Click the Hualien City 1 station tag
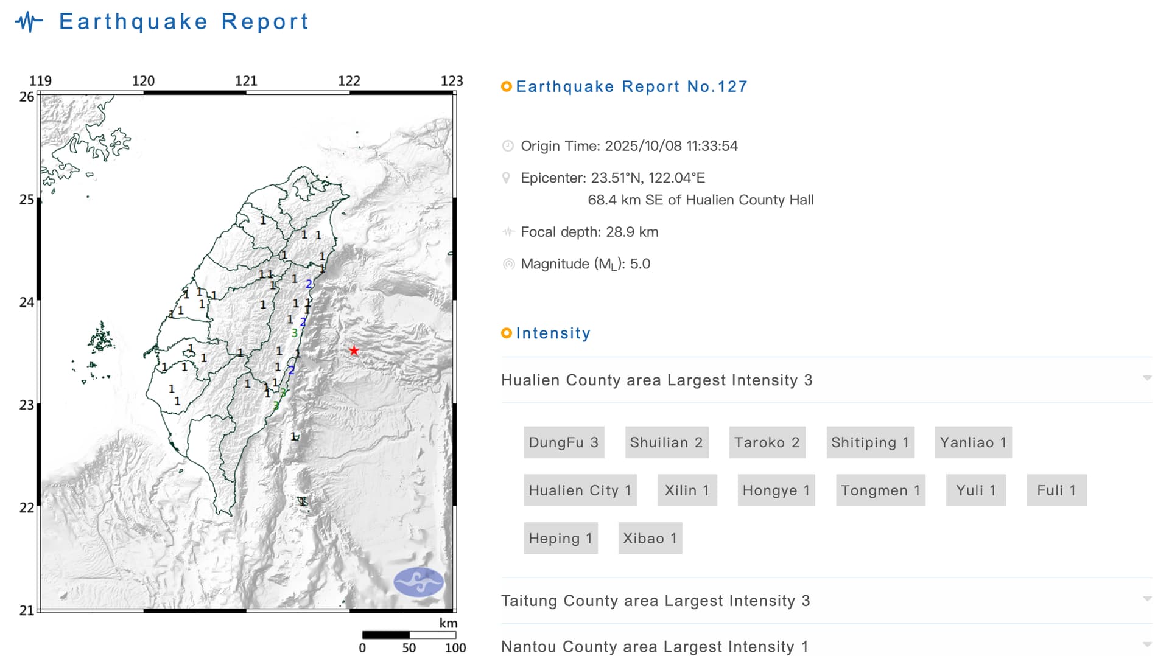 pos(580,490)
